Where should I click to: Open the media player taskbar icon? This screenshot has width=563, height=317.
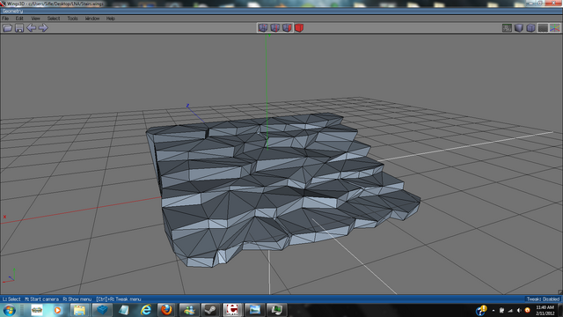57,310
